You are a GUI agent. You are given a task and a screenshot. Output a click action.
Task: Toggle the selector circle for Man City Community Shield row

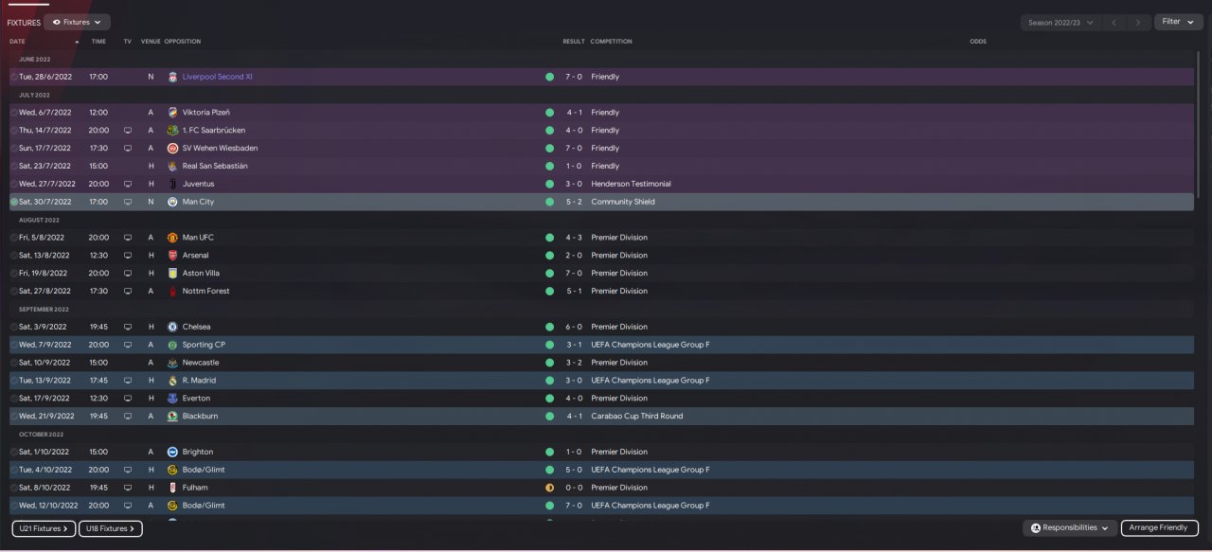pos(14,202)
